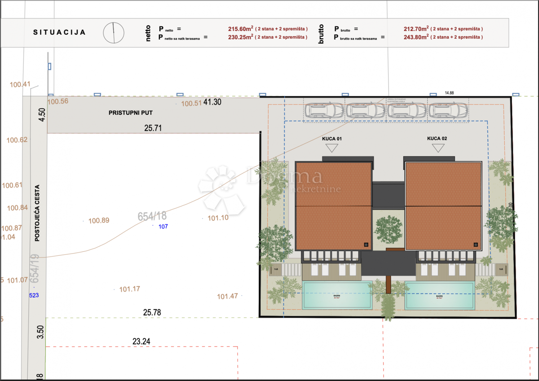Click the SITUACIJA title text
This screenshot has width=539, height=381.
(x=59, y=32)
